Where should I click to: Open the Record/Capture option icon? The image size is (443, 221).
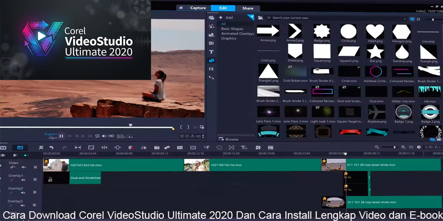coord(131,148)
